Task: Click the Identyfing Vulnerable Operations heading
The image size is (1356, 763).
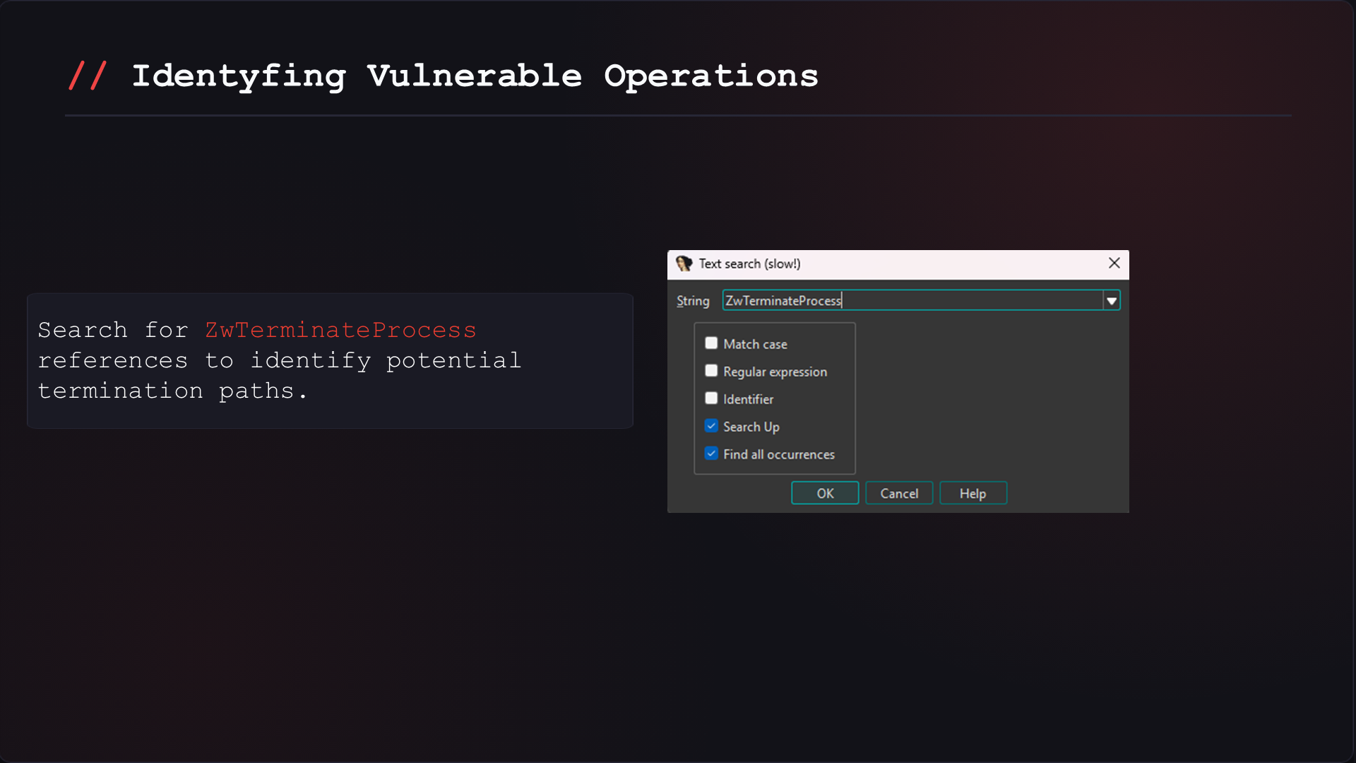Action: [x=475, y=76]
